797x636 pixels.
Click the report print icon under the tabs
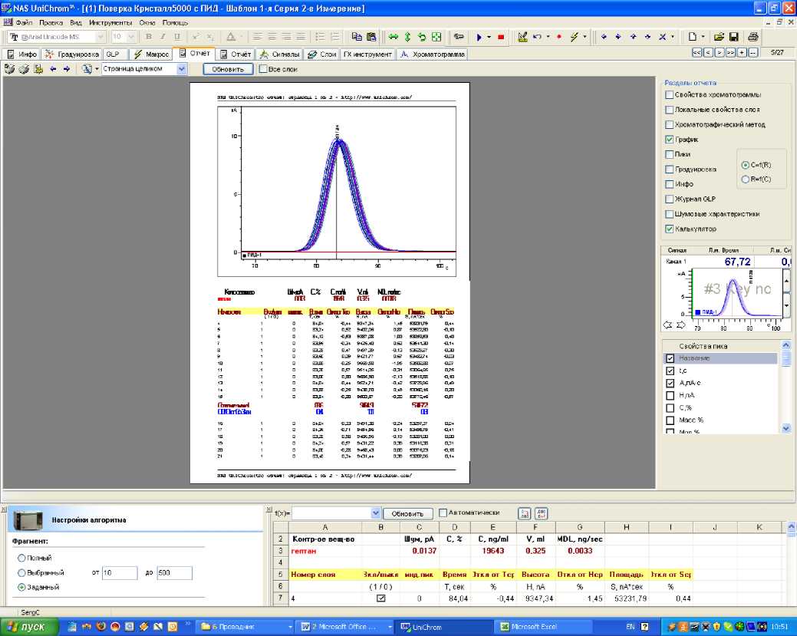(9, 69)
